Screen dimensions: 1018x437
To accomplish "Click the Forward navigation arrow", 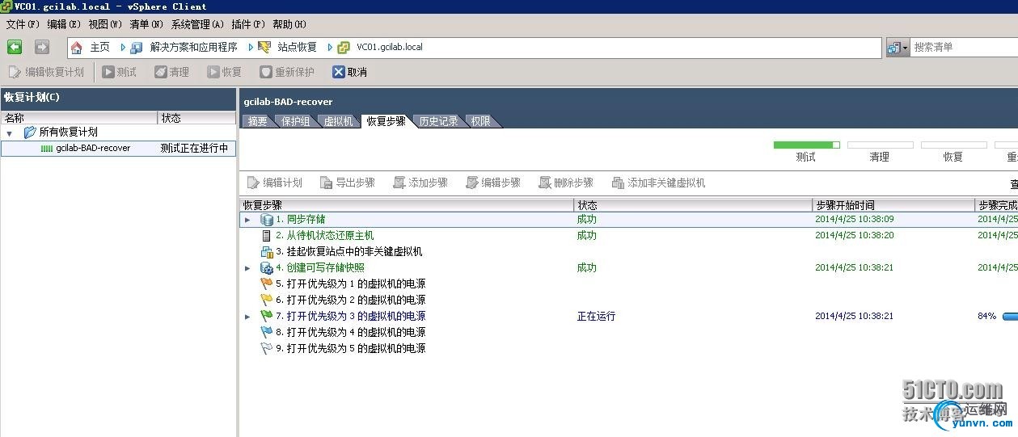I will pos(42,47).
